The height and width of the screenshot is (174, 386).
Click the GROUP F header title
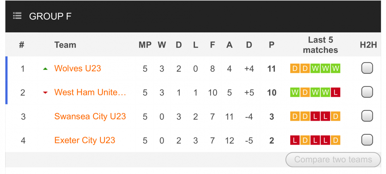pyautogui.click(x=50, y=16)
